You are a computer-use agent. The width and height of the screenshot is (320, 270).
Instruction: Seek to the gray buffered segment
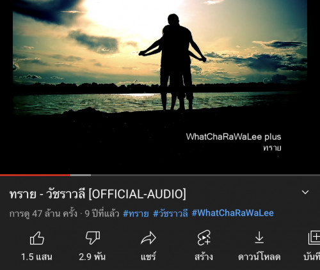[x=81, y=175]
